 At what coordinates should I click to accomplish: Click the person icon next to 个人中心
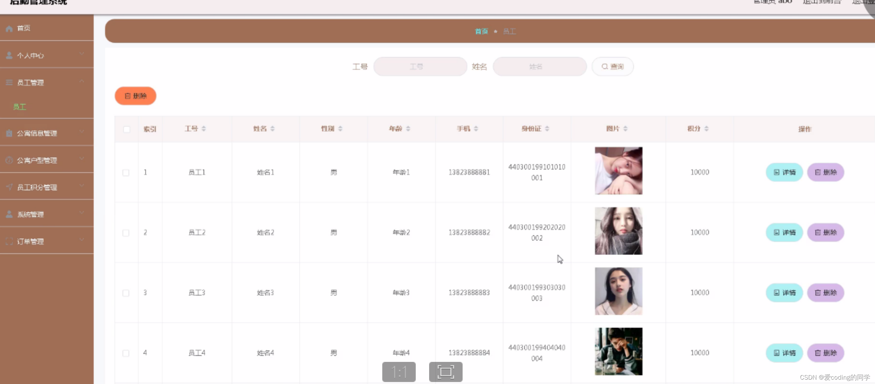pyautogui.click(x=9, y=55)
